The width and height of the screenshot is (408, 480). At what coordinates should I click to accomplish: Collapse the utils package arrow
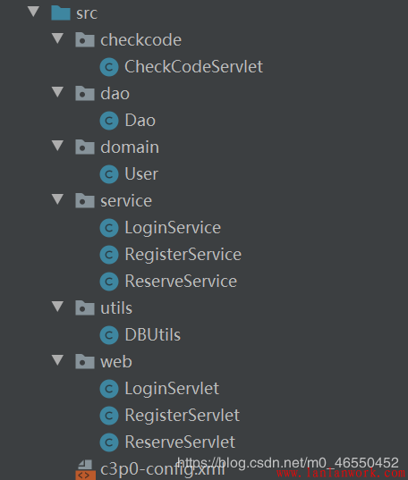[x=57, y=307]
